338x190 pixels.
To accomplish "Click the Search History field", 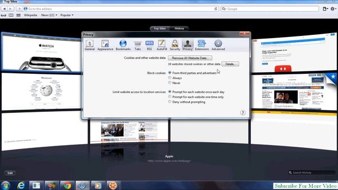I will [312, 173].
